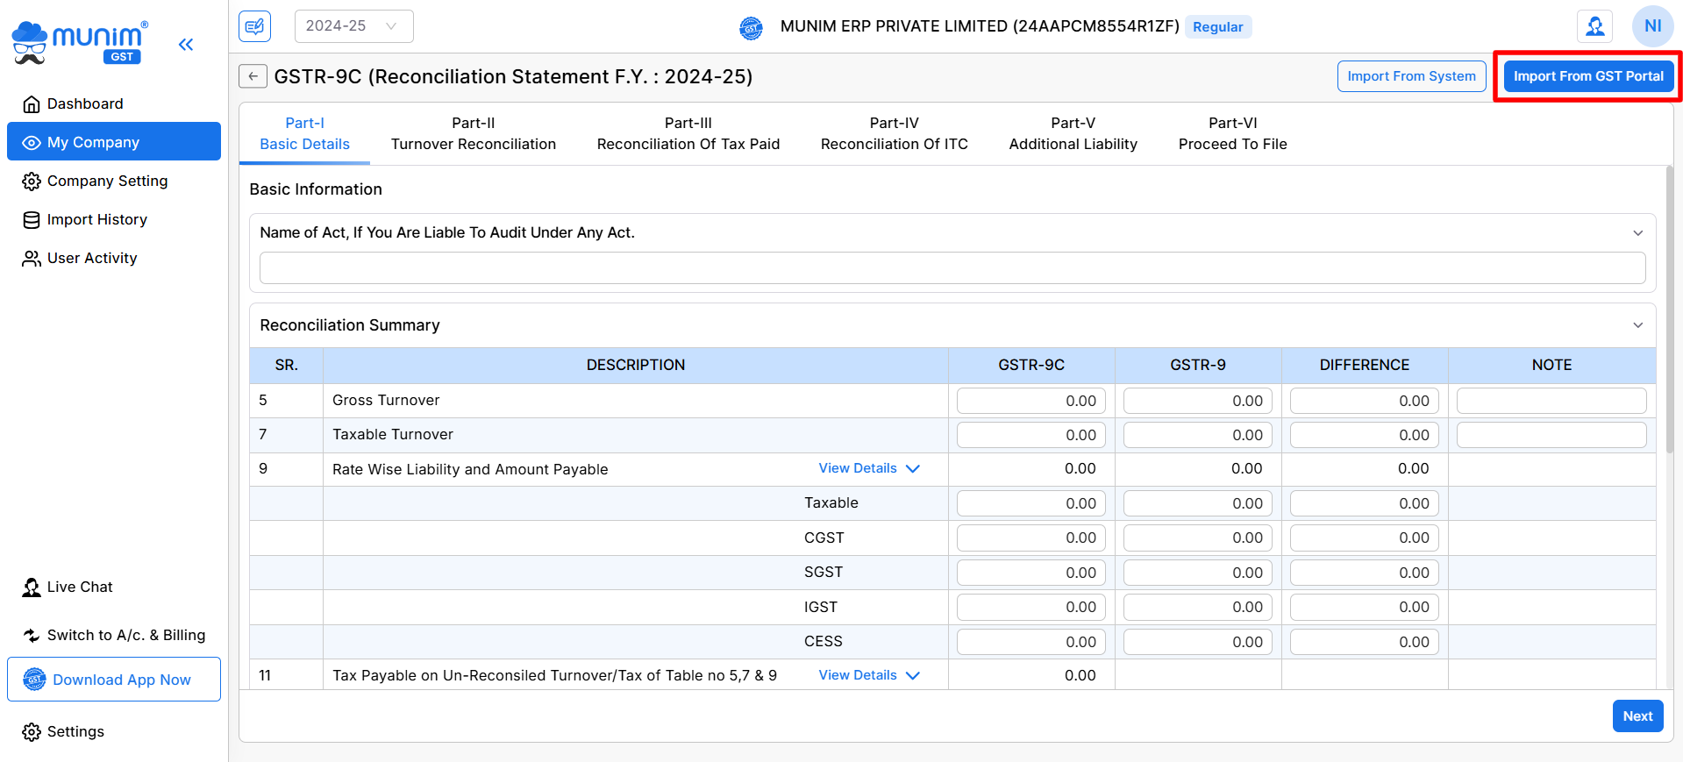The width and height of the screenshot is (1683, 762).
Task: Click Gross Turnover GSTR-9 amount field
Action: point(1198,401)
